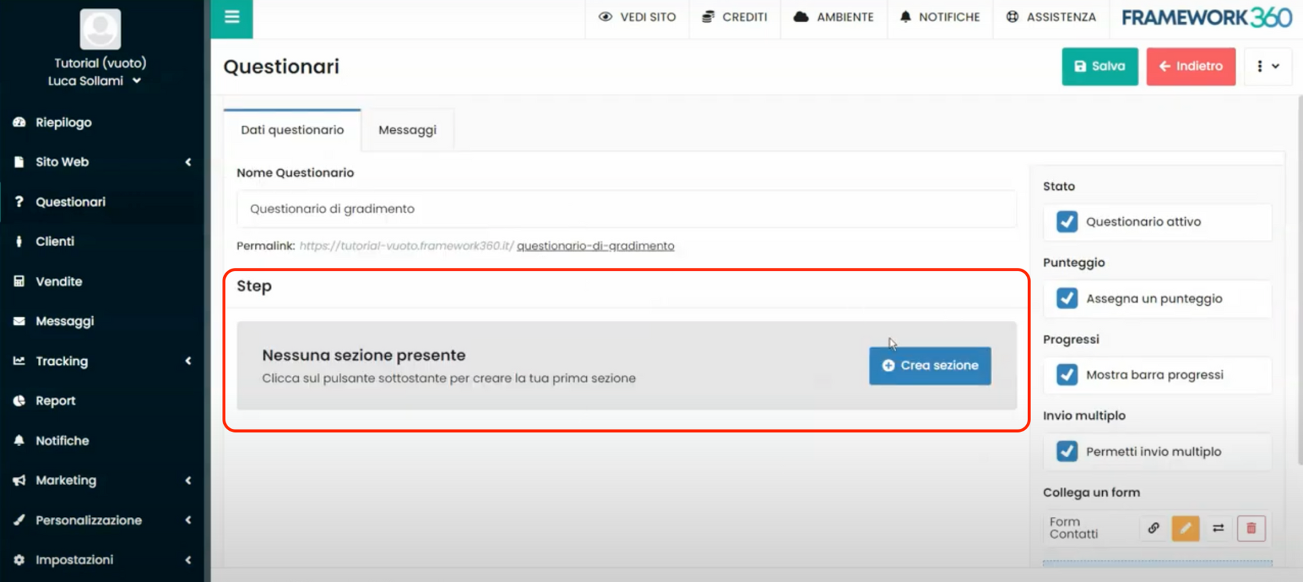The height and width of the screenshot is (582, 1303).
Task: Click the orange pencil edit icon
Action: tap(1185, 528)
